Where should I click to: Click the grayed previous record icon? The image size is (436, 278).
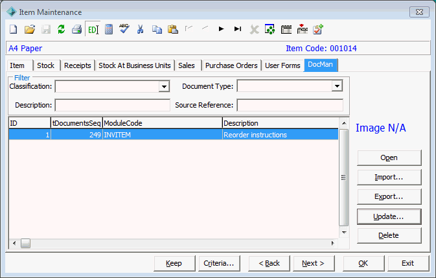coord(205,28)
